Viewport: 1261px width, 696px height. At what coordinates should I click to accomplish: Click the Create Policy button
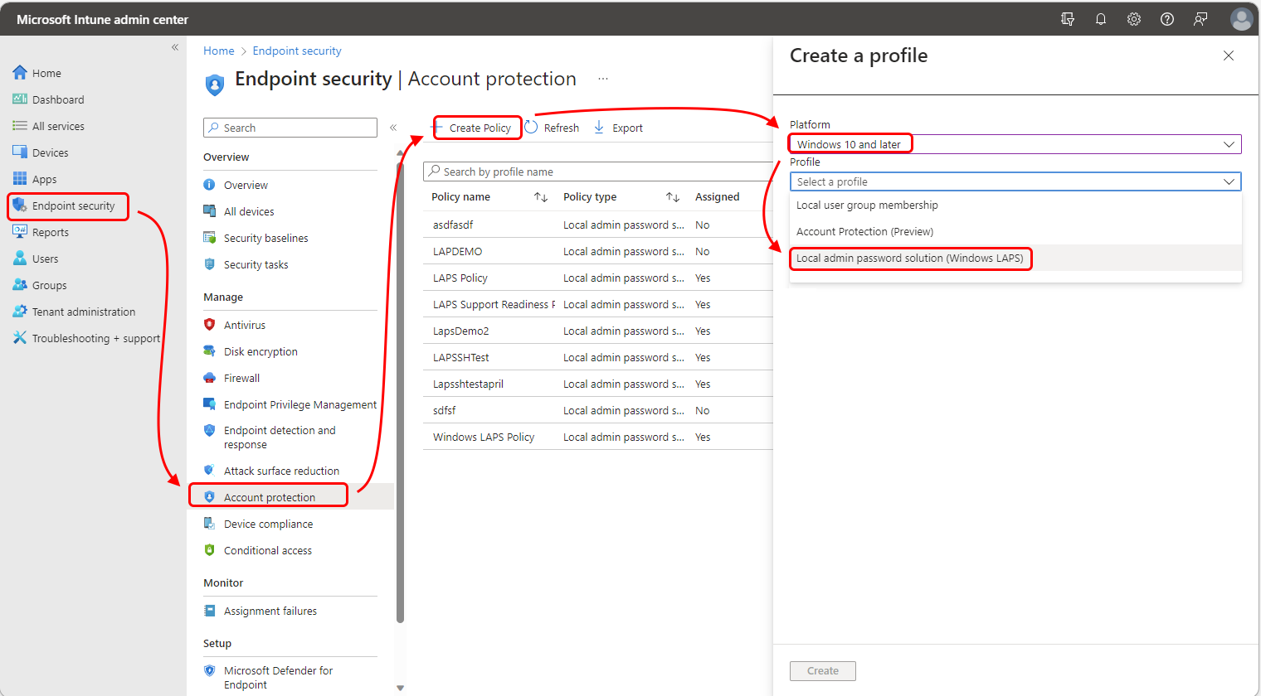[x=478, y=128]
